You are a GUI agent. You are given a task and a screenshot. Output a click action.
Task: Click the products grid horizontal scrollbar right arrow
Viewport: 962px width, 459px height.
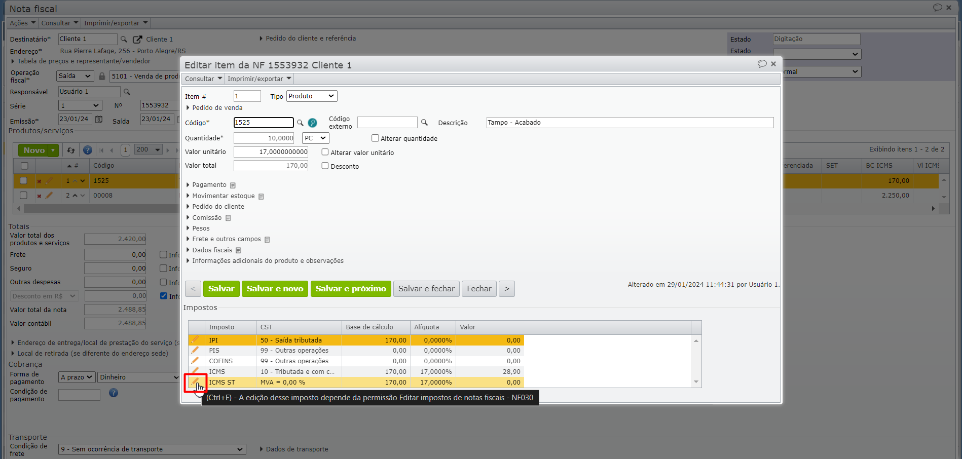point(933,208)
